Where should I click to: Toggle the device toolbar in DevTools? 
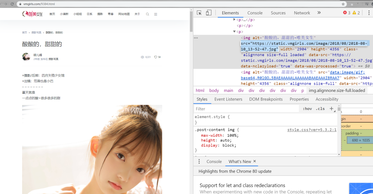(209, 13)
